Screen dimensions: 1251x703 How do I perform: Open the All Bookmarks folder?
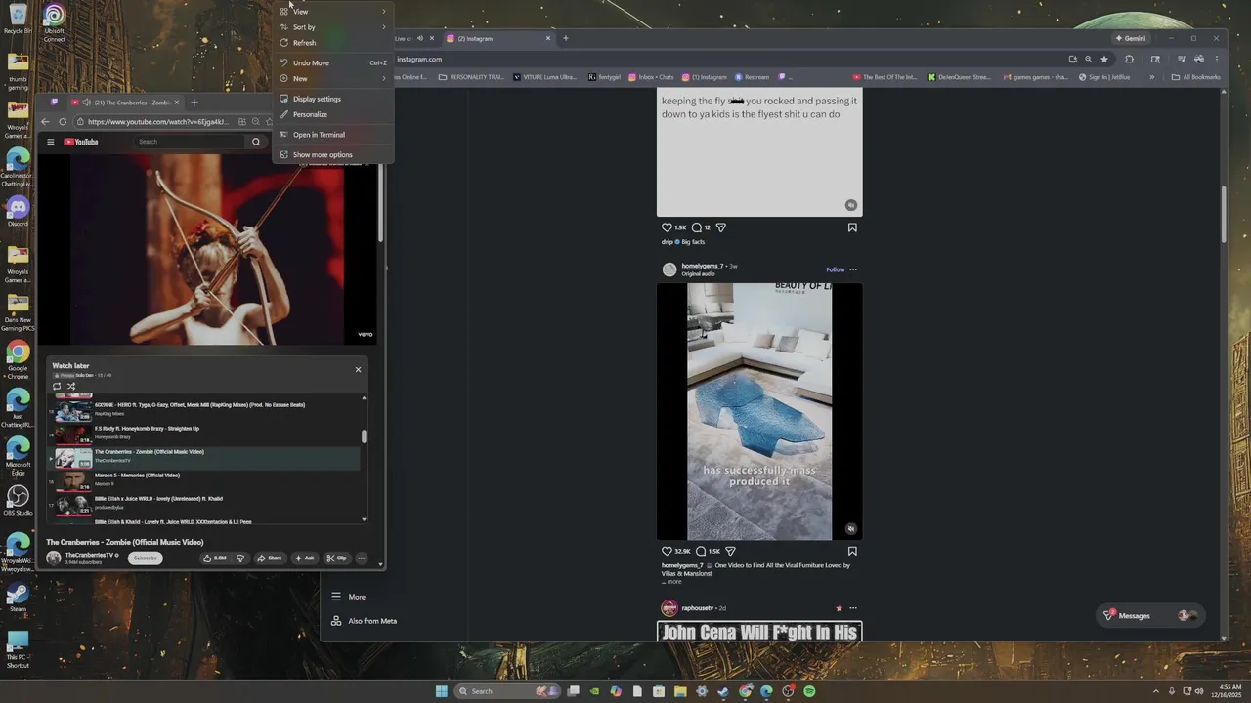[1196, 77]
